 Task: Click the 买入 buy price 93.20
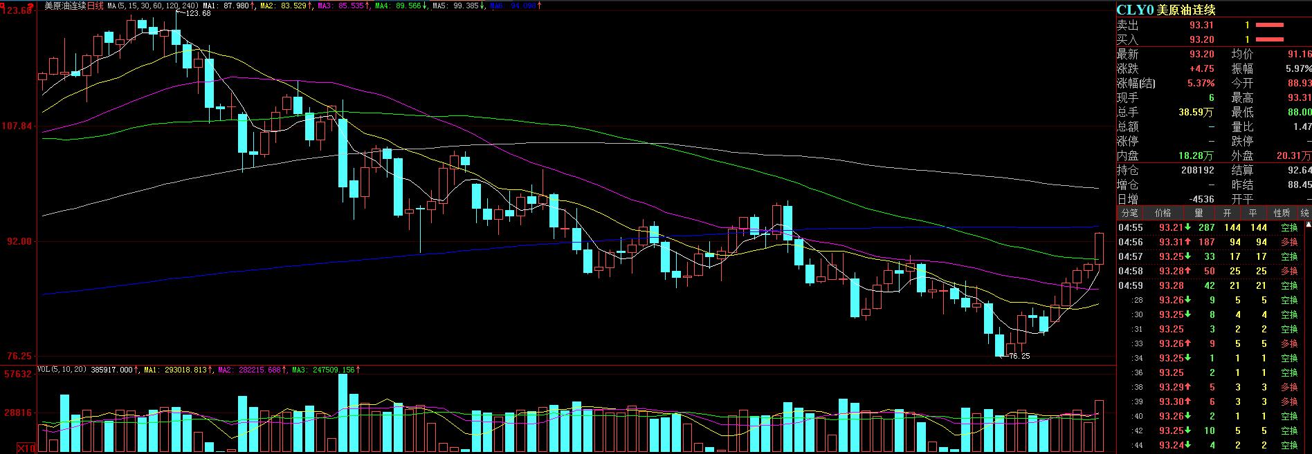(x=1202, y=39)
